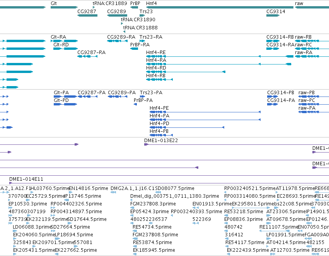
Task: Select tRNA:CR31889 label
Action: [110, 3]
